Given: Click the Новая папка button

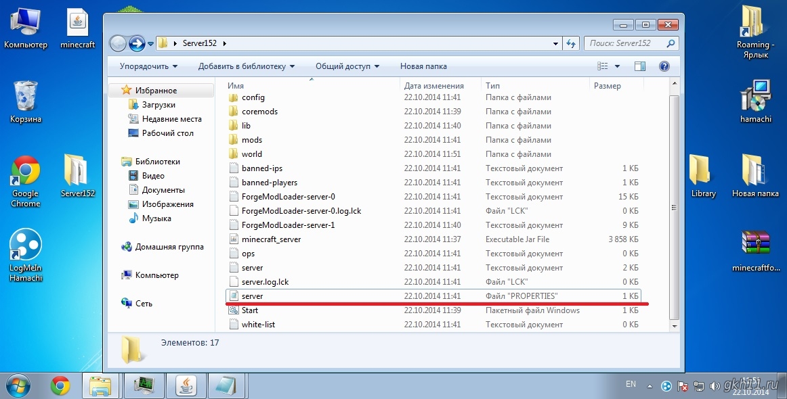Looking at the screenshot, I should [x=423, y=66].
